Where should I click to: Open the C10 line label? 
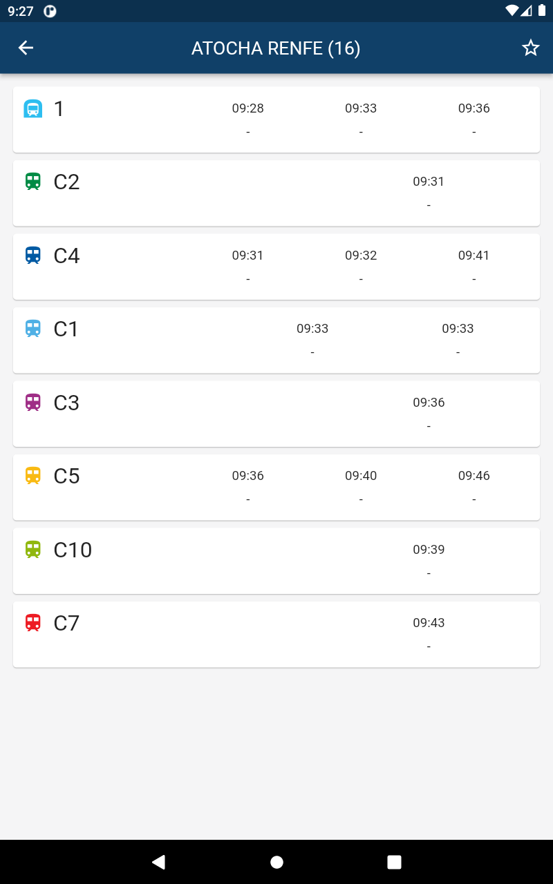click(73, 550)
